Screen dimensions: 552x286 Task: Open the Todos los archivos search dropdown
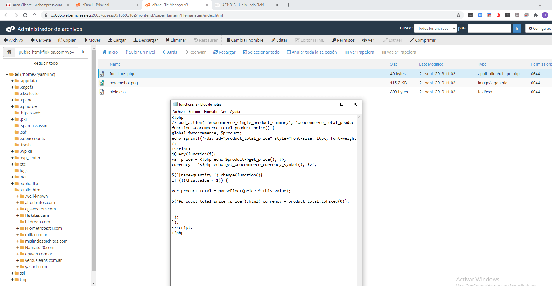(x=435, y=28)
